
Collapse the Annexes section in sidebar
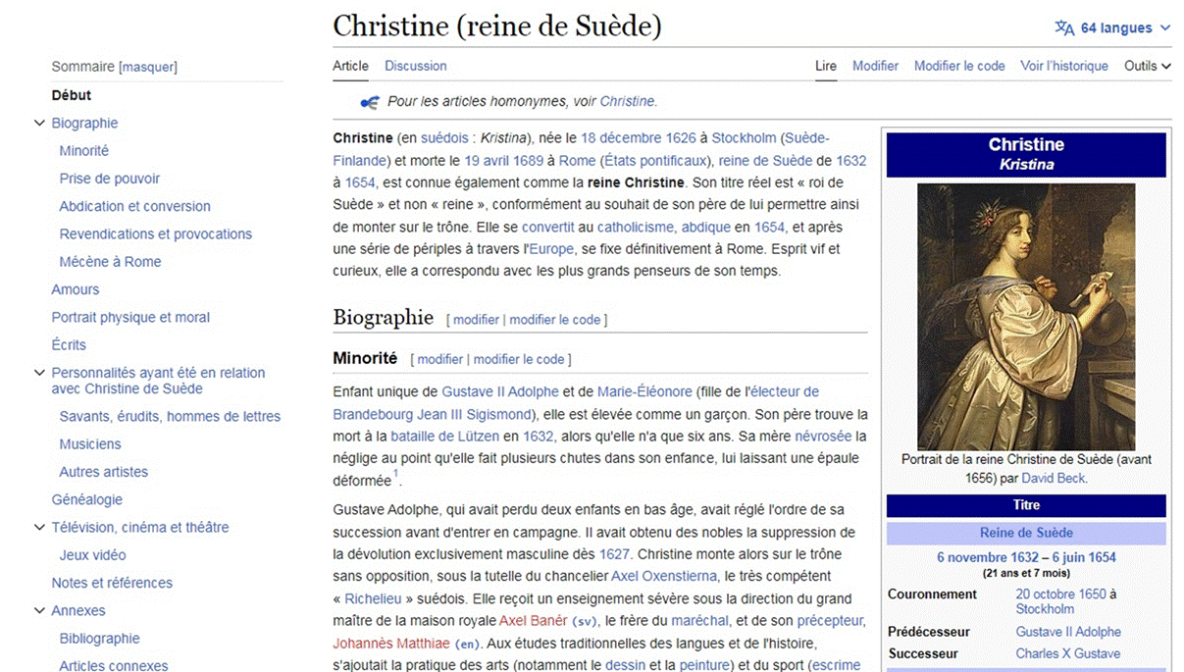(39, 610)
